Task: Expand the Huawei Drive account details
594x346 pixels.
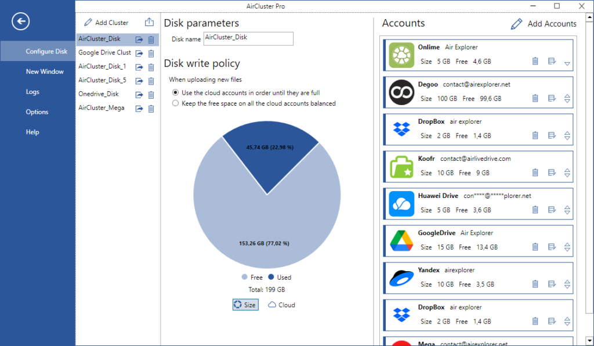Action: coord(567,210)
